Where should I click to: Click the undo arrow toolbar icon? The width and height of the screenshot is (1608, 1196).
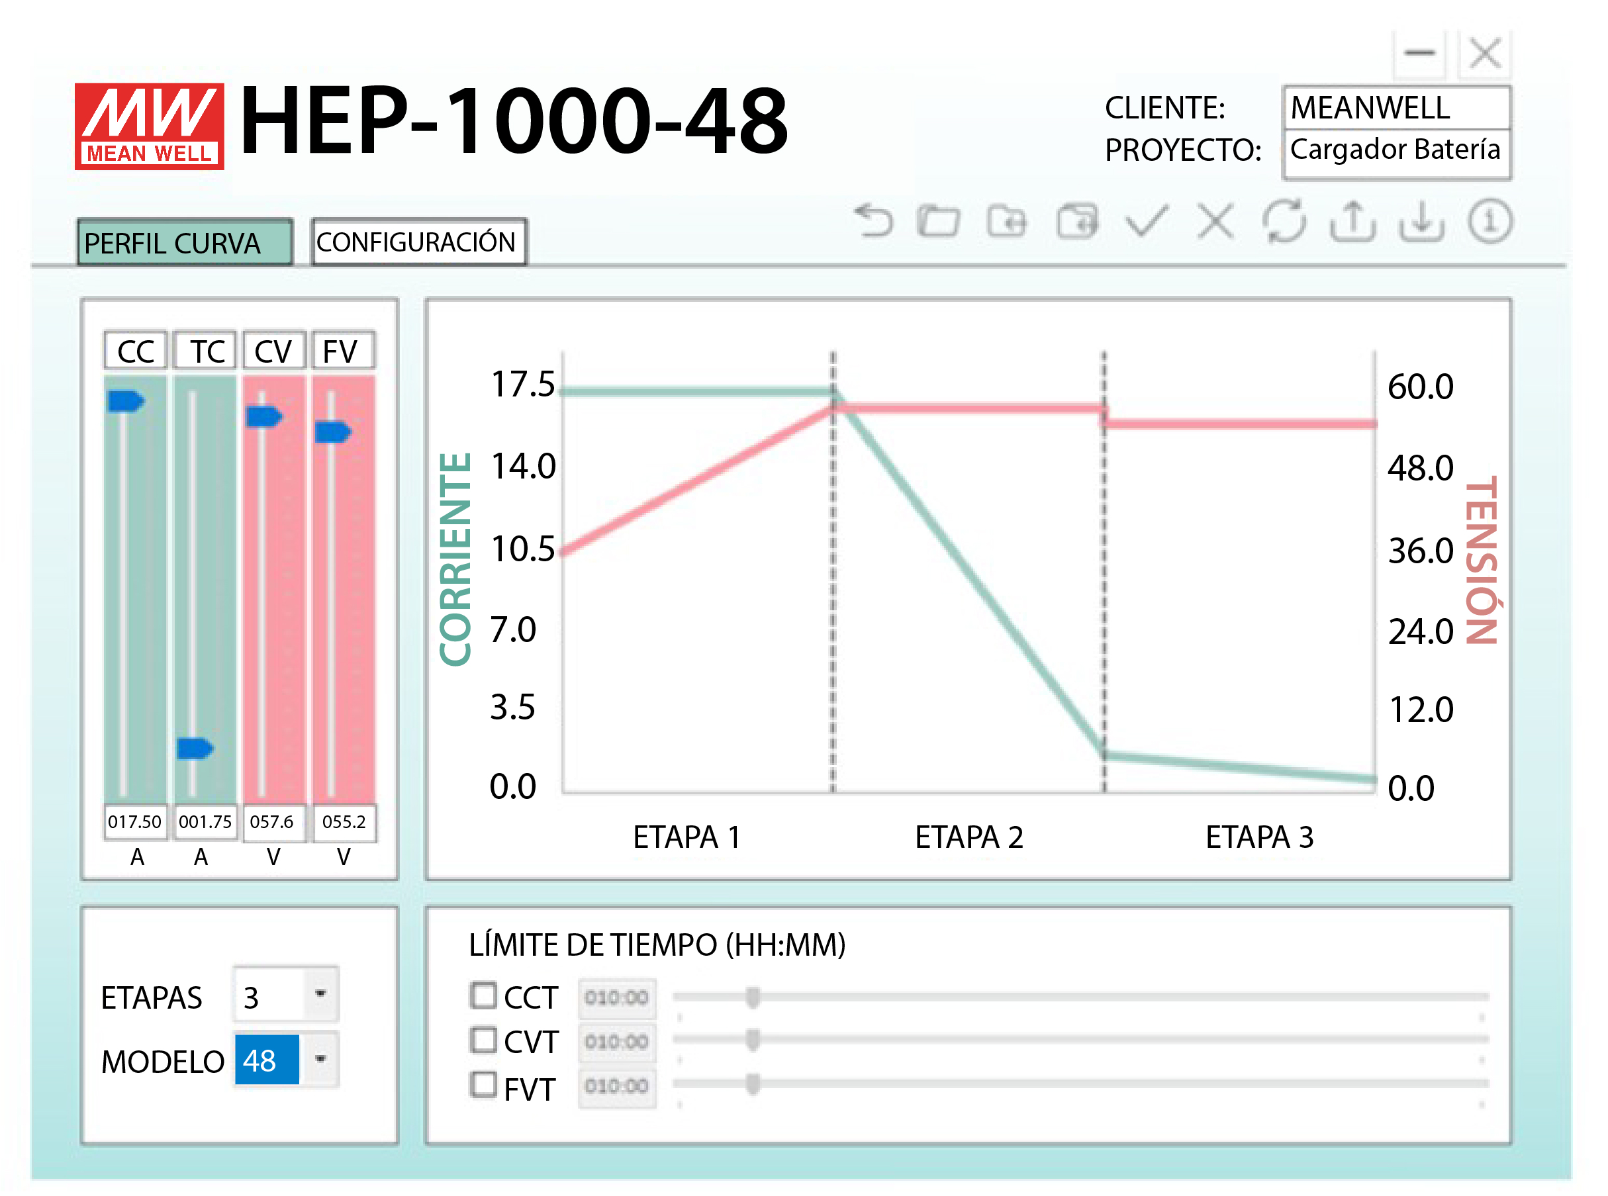[875, 222]
